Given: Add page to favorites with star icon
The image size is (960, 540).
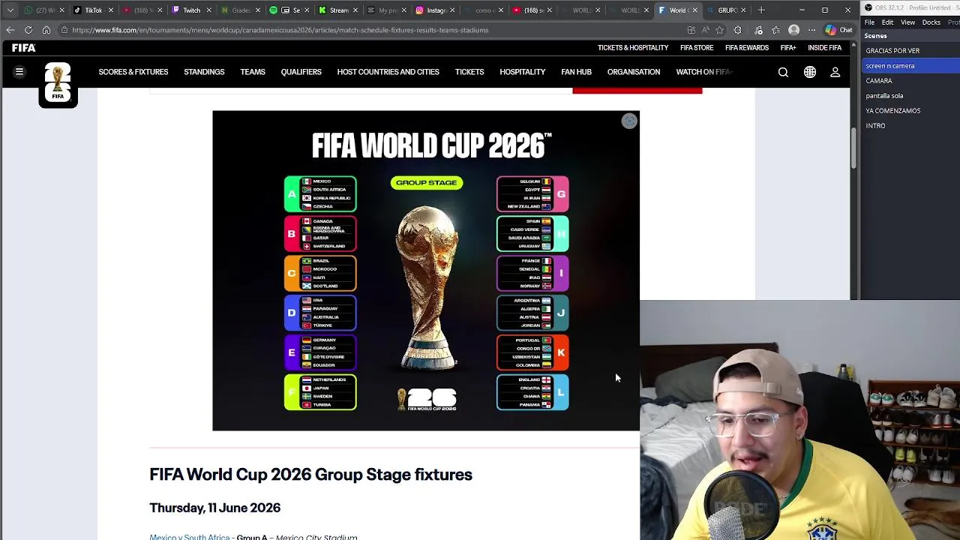Looking at the screenshot, I should point(720,30).
